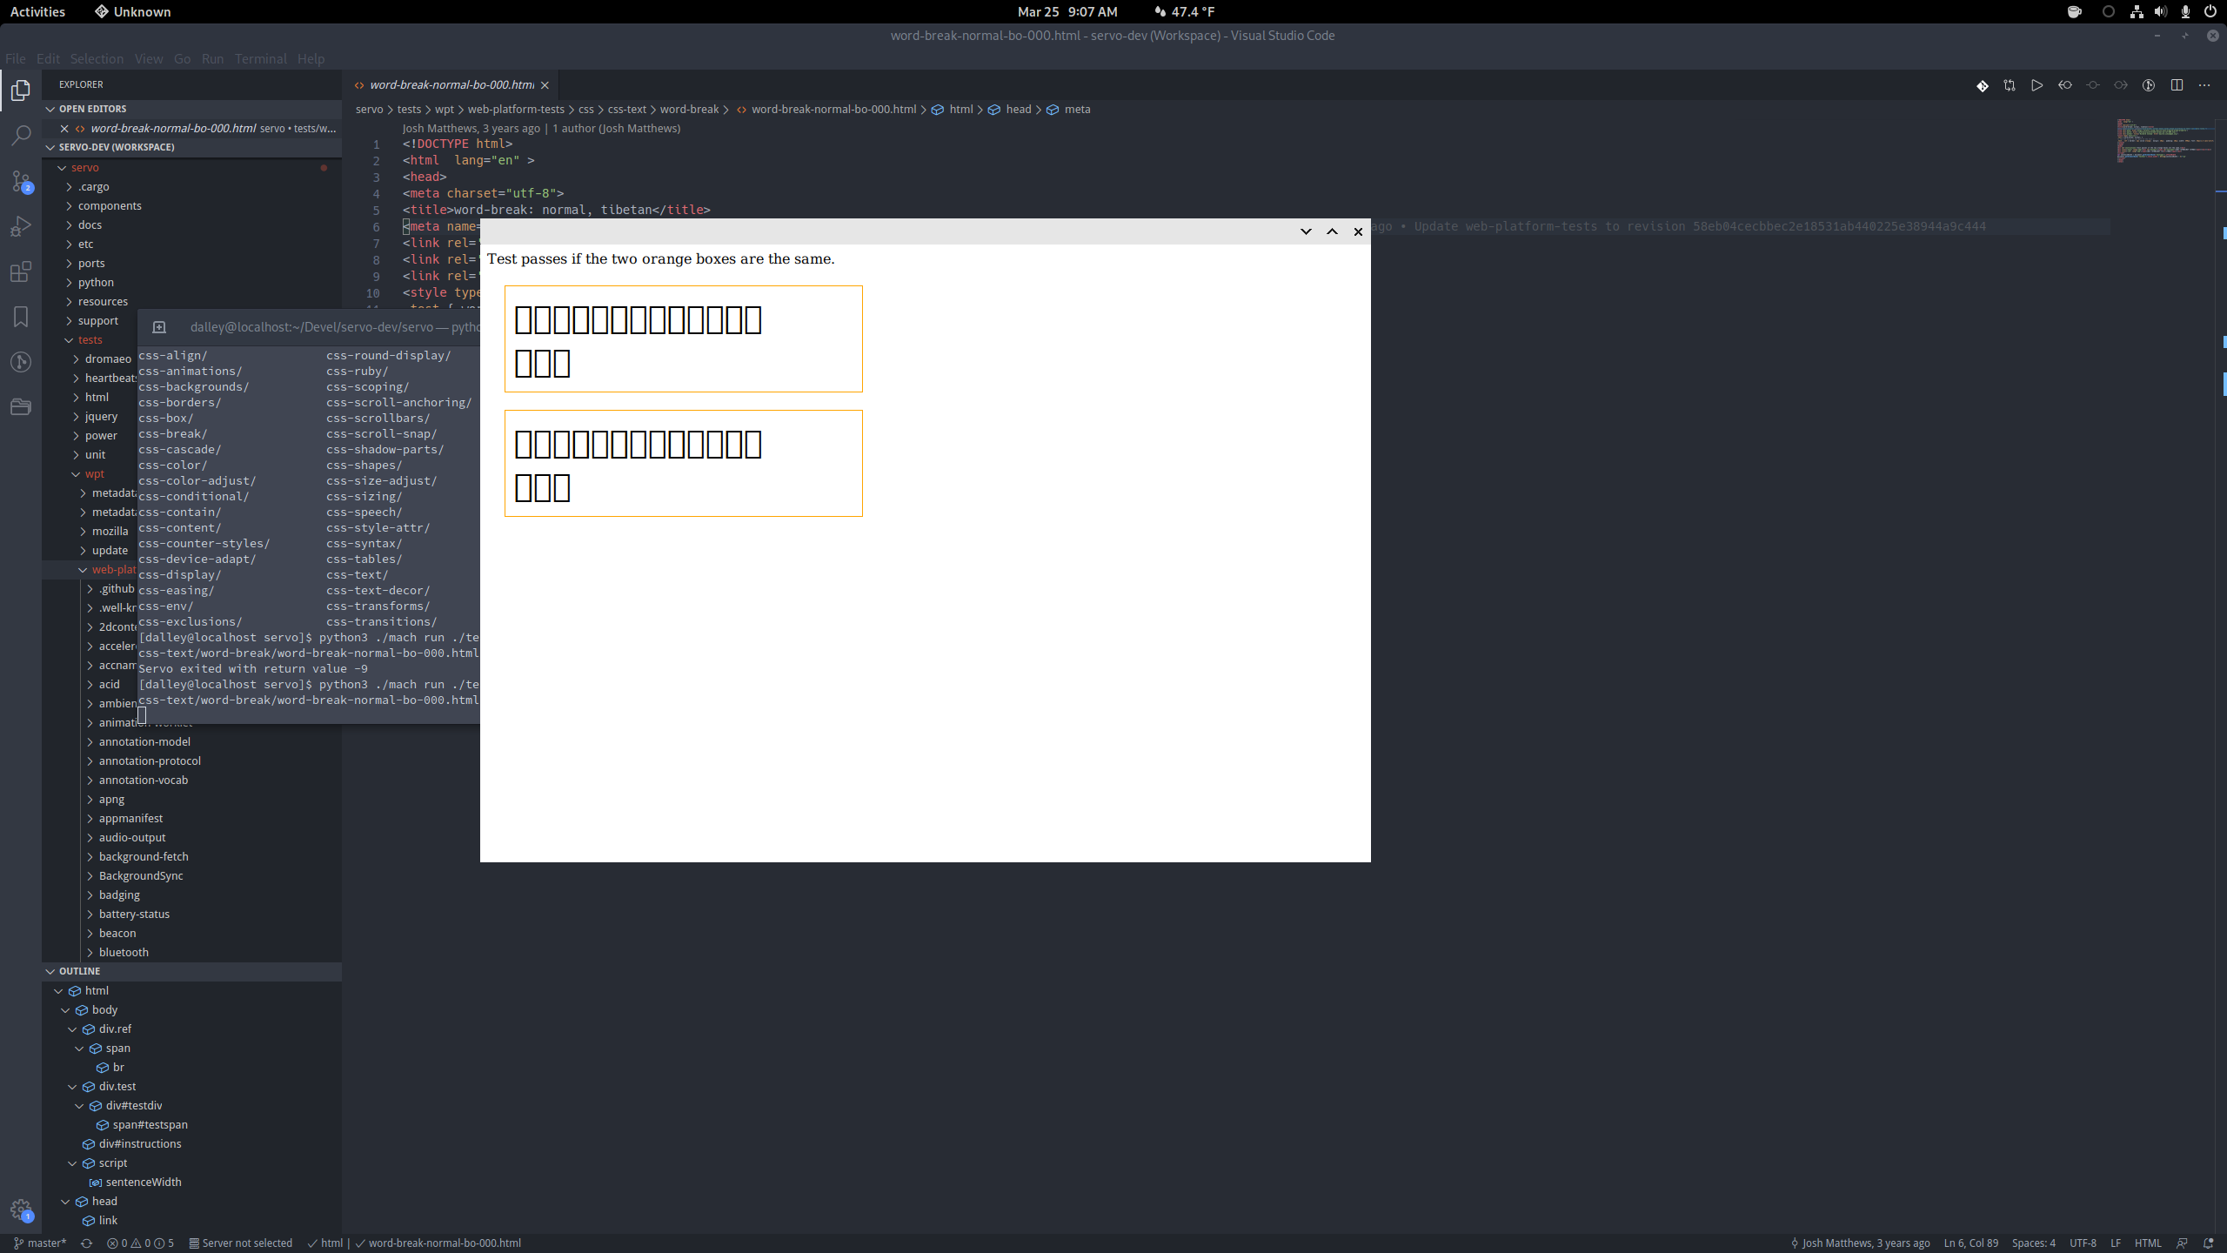Open Manage gear icon in activity bar
This screenshot has height=1253, width=2227.
(x=21, y=1209)
